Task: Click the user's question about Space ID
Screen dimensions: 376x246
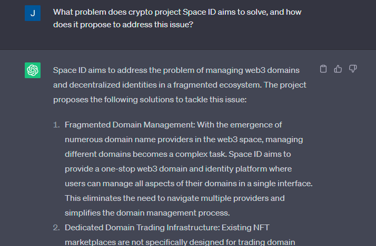Action: tap(177, 18)
